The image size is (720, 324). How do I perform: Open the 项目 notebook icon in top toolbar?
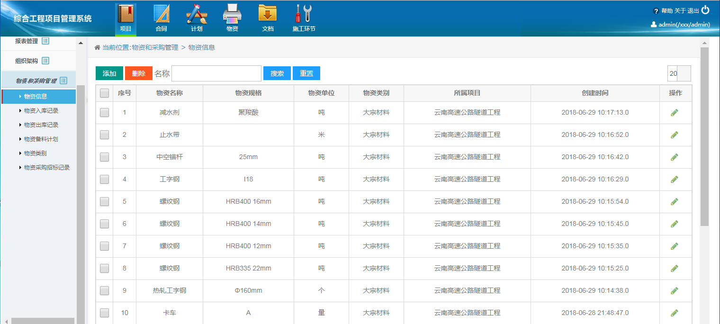click(x=126, y=14)
